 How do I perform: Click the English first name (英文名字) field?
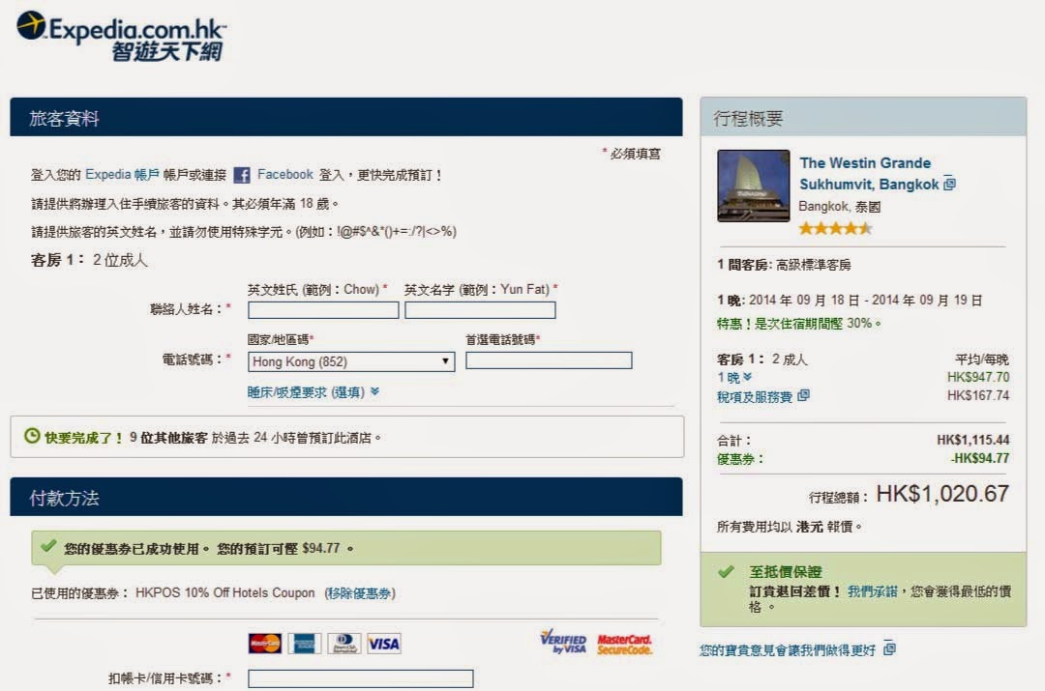click(x=480, y=310)
